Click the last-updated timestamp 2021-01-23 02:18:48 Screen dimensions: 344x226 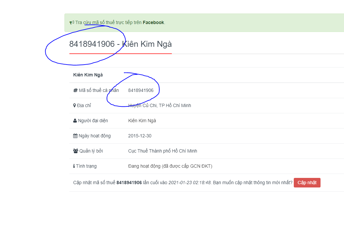190,183
